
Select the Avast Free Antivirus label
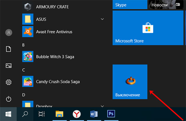(x=54, y=32)
